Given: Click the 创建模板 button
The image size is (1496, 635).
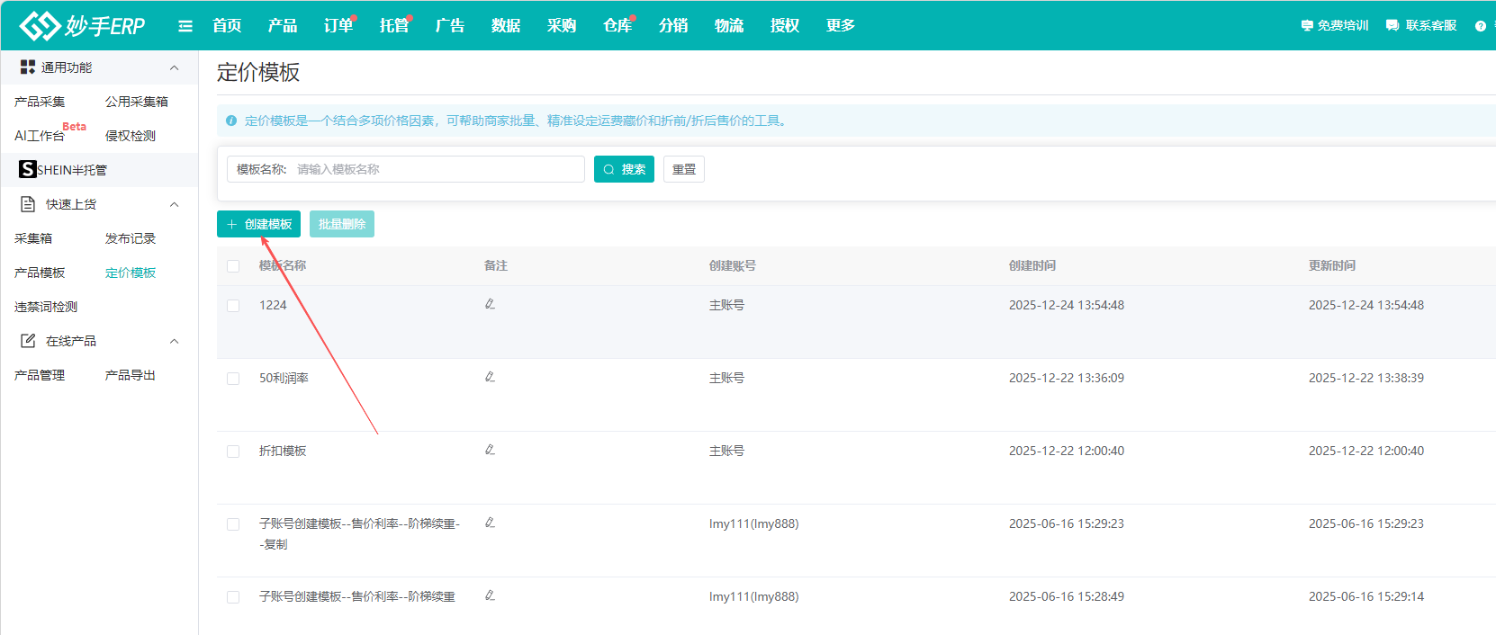Looking at the screenshot, I should click(x=258, y=224).
